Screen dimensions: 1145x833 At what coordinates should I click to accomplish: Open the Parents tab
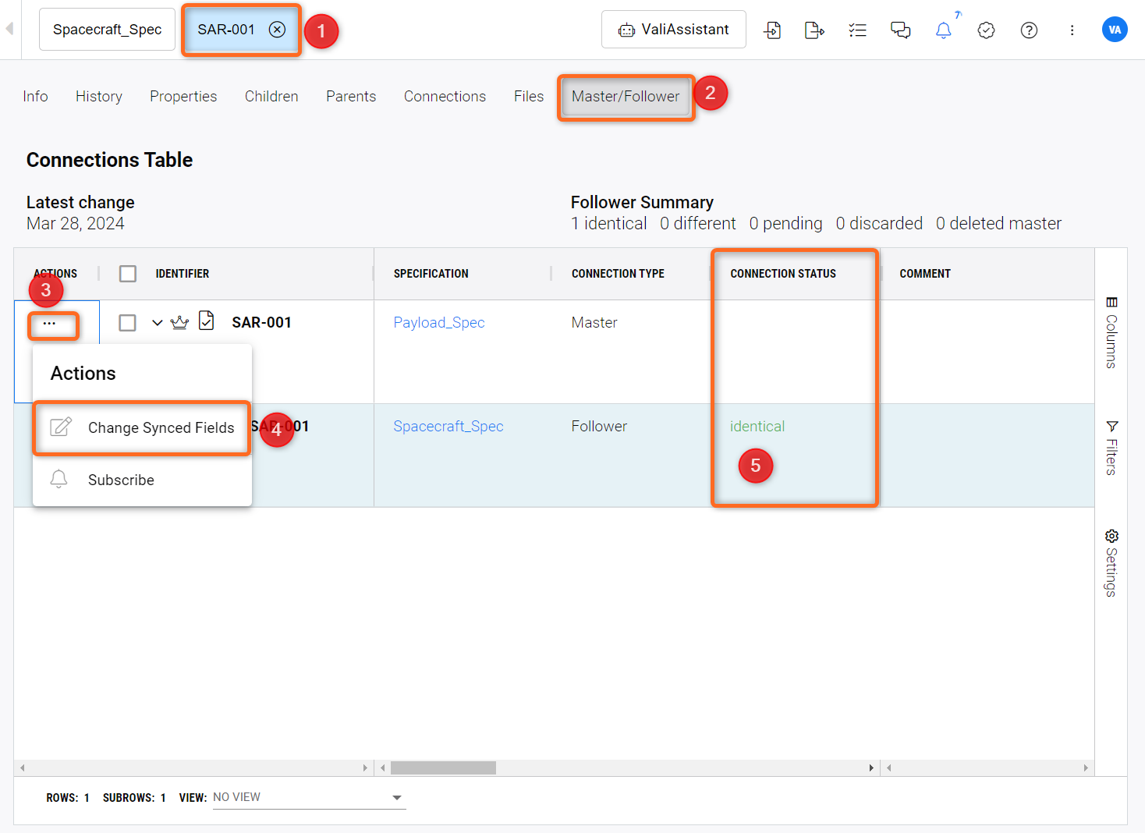tap(351, 96)
